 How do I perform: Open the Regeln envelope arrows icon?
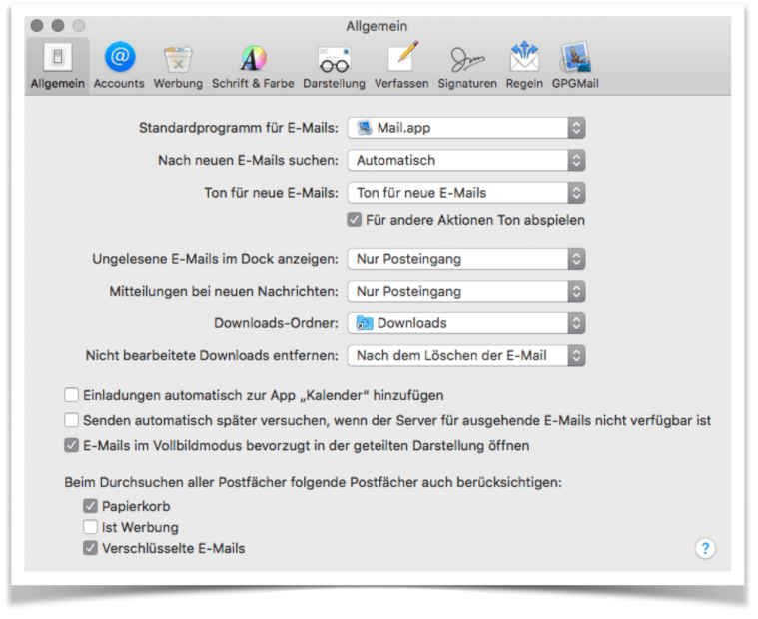point(524,57)
